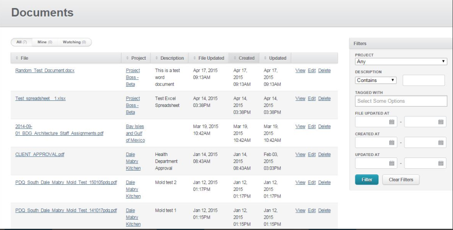
Task: Delete the CLIENT_APPROVAL.pdf row
Action: pos(325,155)
